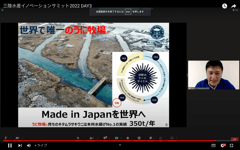Click the speaker's webcam thumbnail
The width and height of the screenshot is (240, 150).
pos(214,75)
